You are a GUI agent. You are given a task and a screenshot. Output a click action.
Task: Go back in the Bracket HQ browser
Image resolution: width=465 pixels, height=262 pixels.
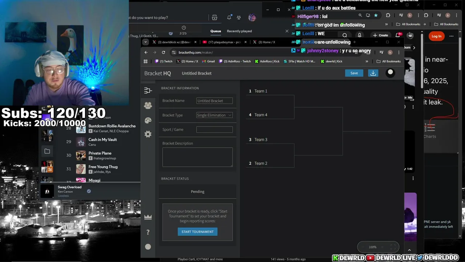146,52
